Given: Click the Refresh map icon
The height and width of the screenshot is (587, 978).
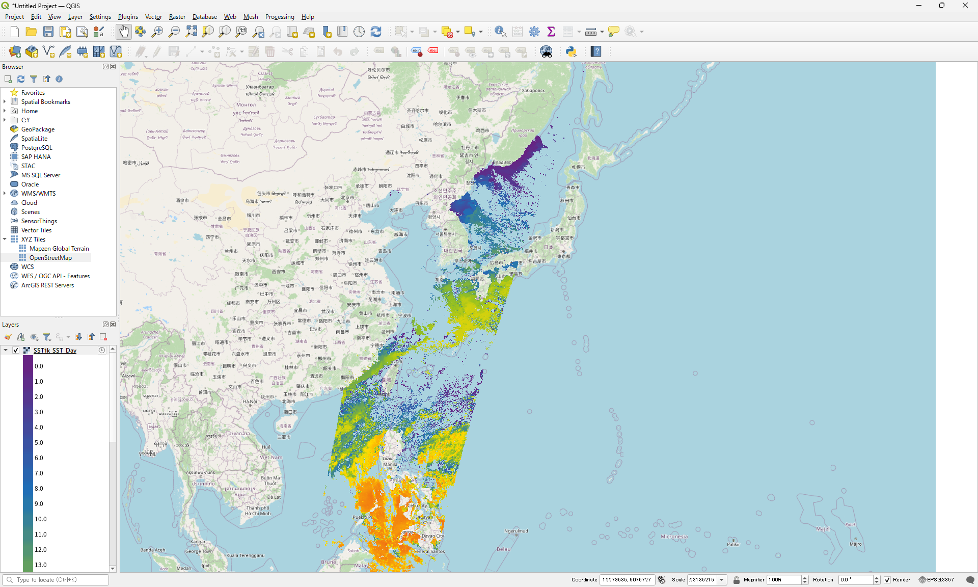Looking at the screenshot, I should pyautogui.click(x=376, y=32).
